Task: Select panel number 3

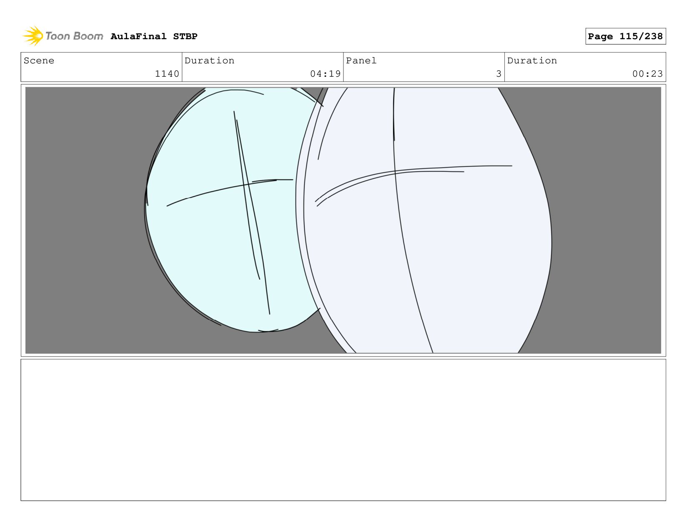Action: [x=499, y=74]
